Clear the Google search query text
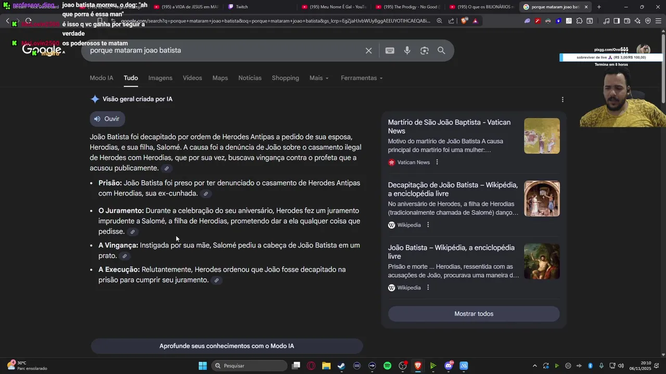This screenshot has height=374, width=666. pos(368,50)
